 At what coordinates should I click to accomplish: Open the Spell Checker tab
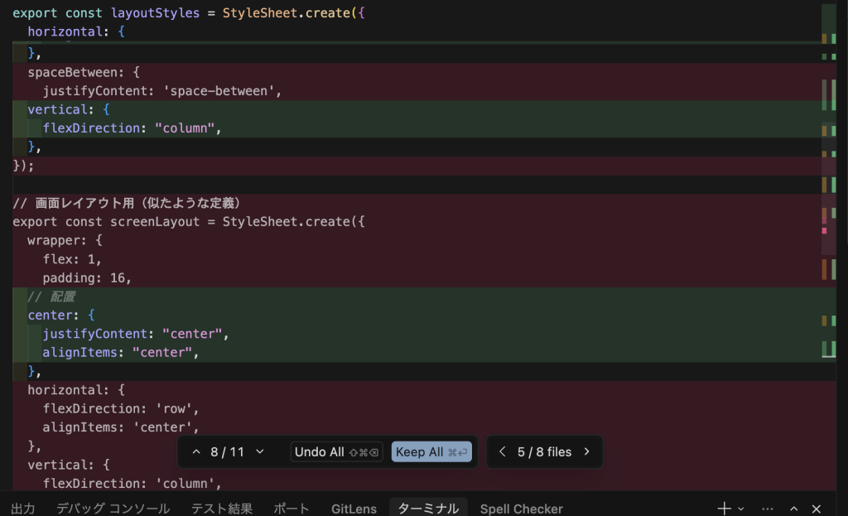click(x=521, y=509)
